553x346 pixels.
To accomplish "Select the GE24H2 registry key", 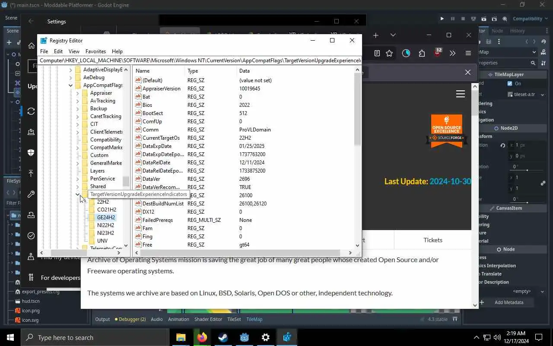I will 106,218.
